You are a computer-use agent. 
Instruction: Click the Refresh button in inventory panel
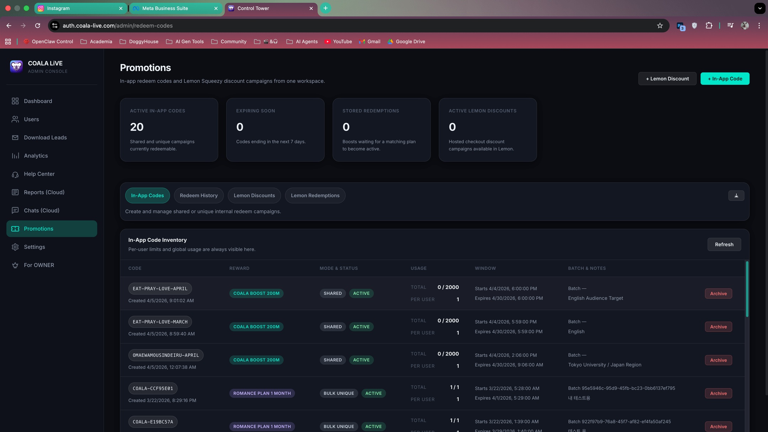point(724,244)
